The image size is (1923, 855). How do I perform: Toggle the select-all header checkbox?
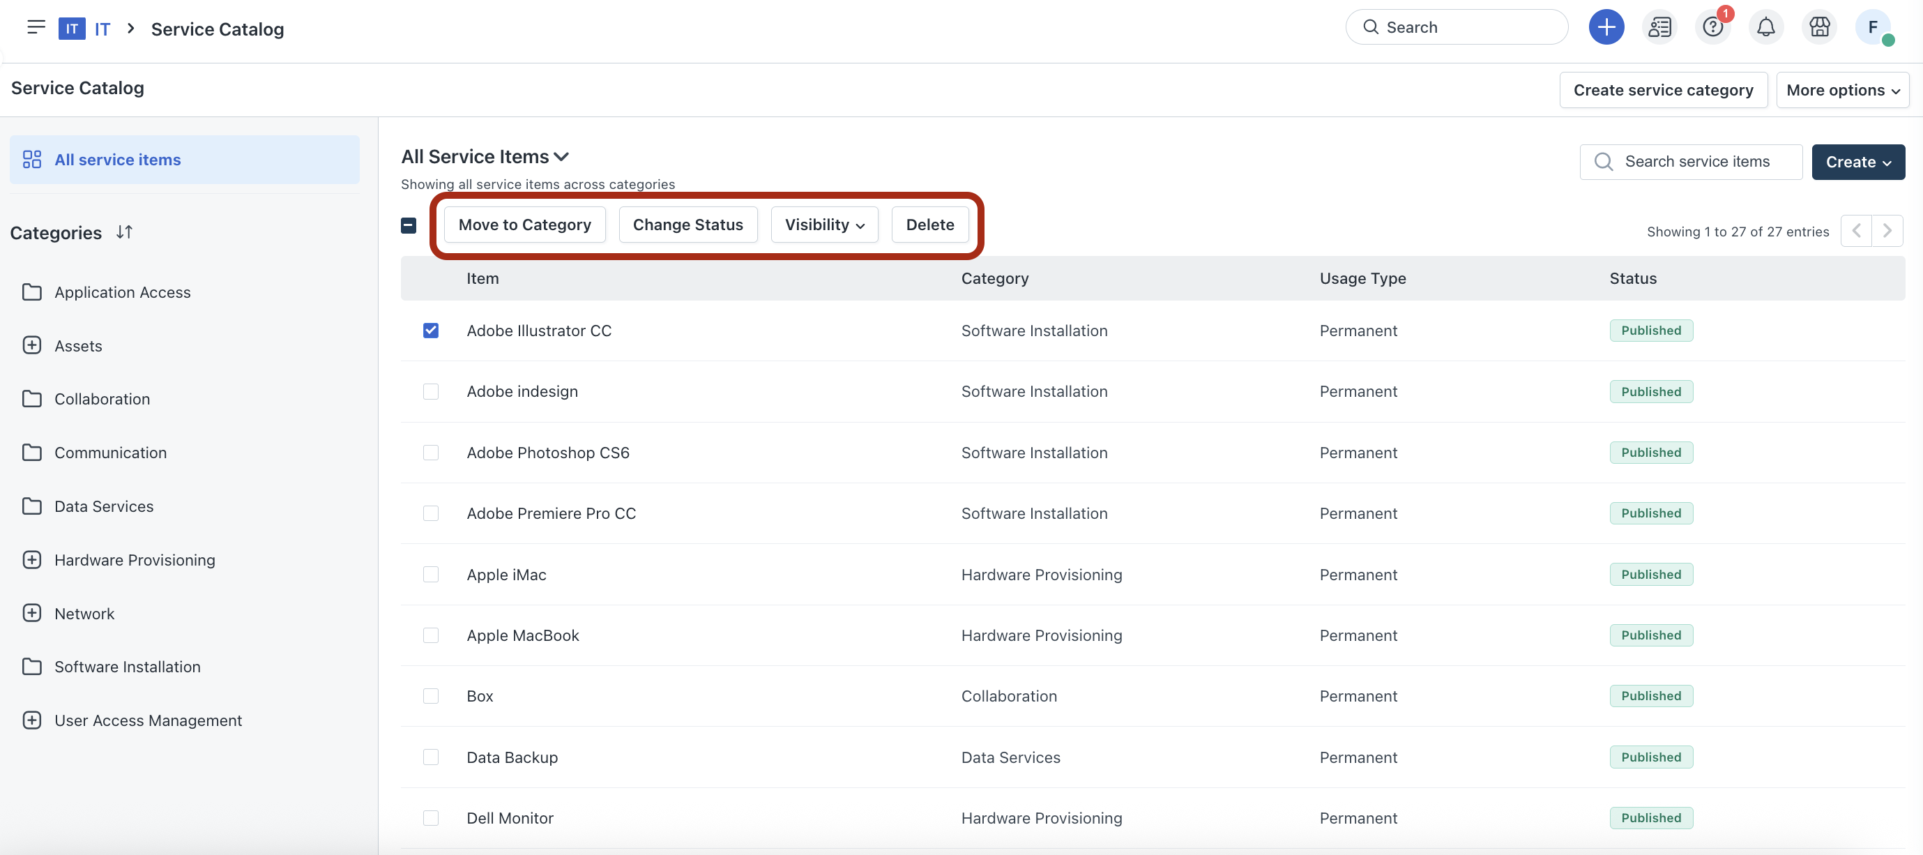pos(409,225)
